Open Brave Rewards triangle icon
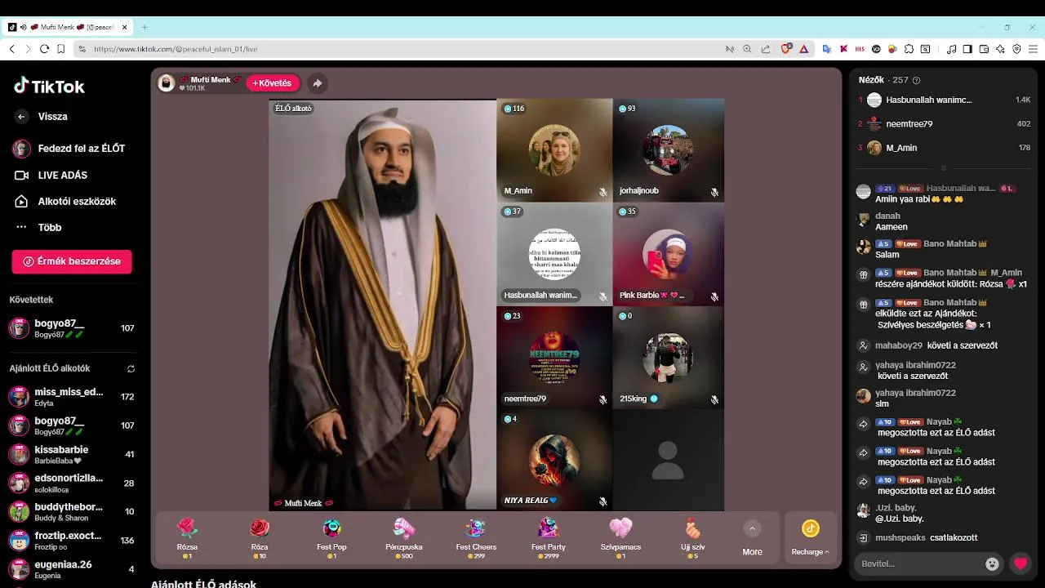This screenshot has height=588, width=1045. [804, 49]
